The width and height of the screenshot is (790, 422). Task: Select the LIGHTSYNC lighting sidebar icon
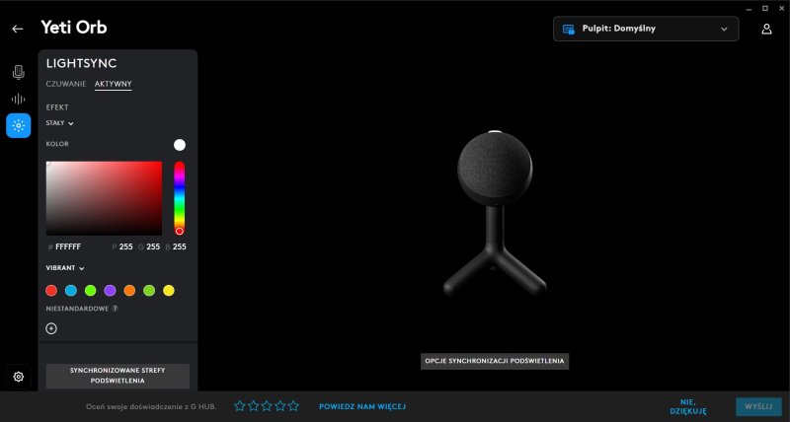[18, 126]
